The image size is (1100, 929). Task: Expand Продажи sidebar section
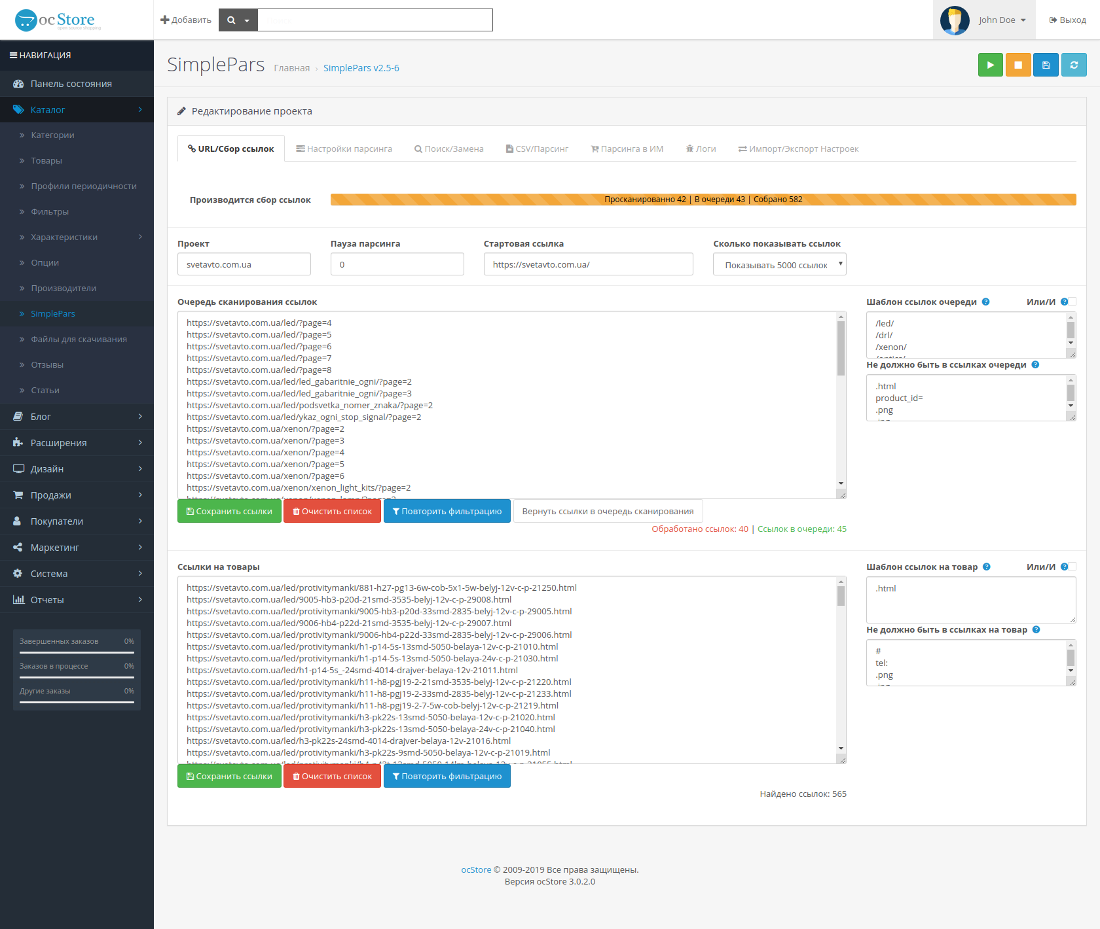click(77, 495)
